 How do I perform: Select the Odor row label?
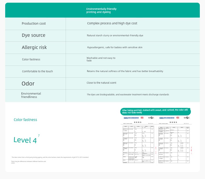pos(28,83)
